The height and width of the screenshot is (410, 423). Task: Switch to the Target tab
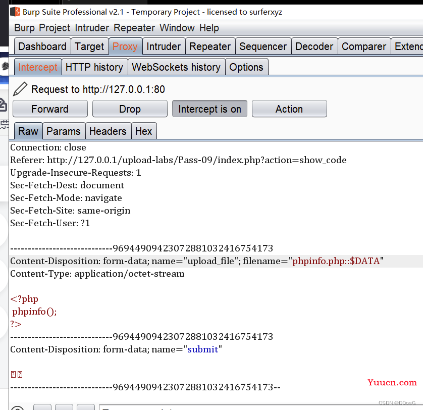point(89,46)
